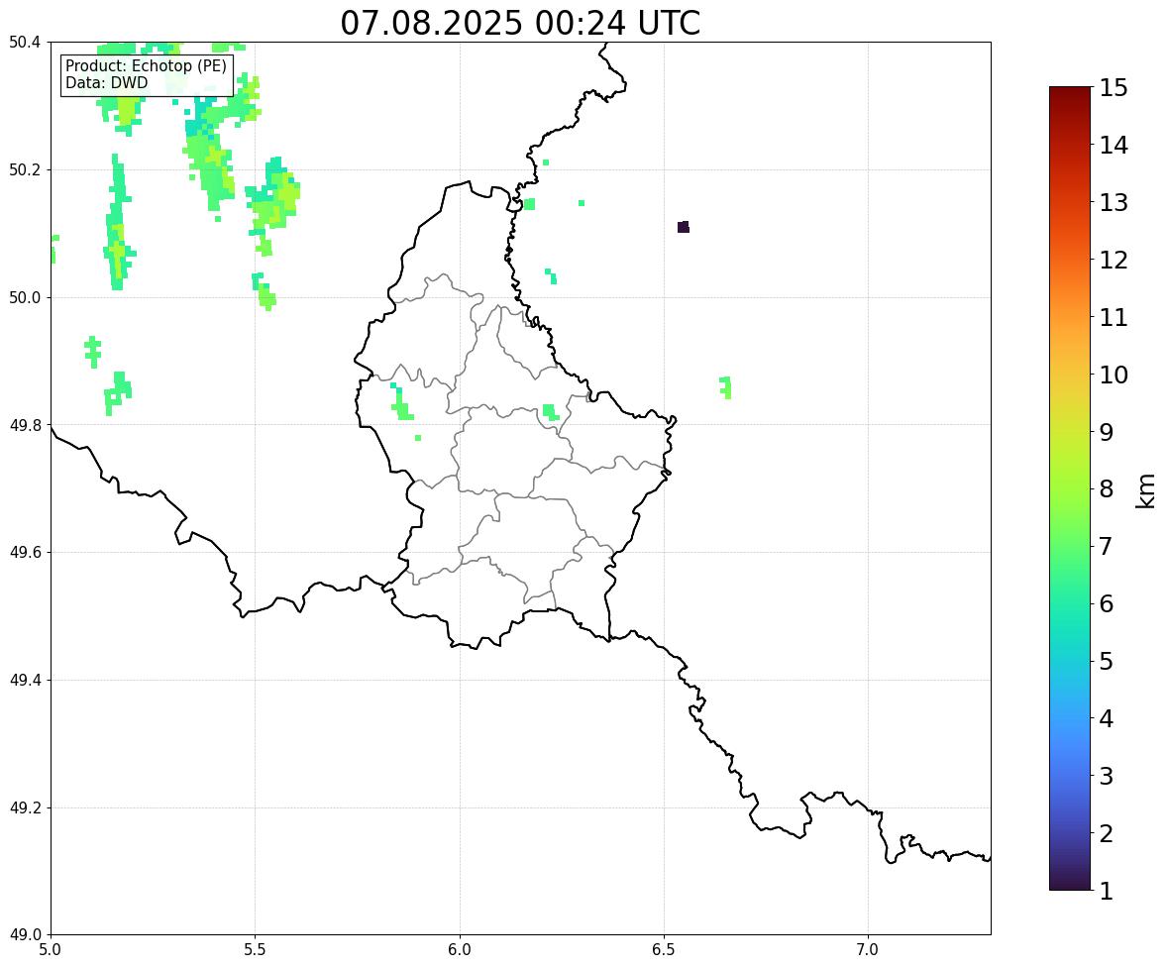
Task: Click the x-axis tick label '5.0'
Action: (51, 950)
